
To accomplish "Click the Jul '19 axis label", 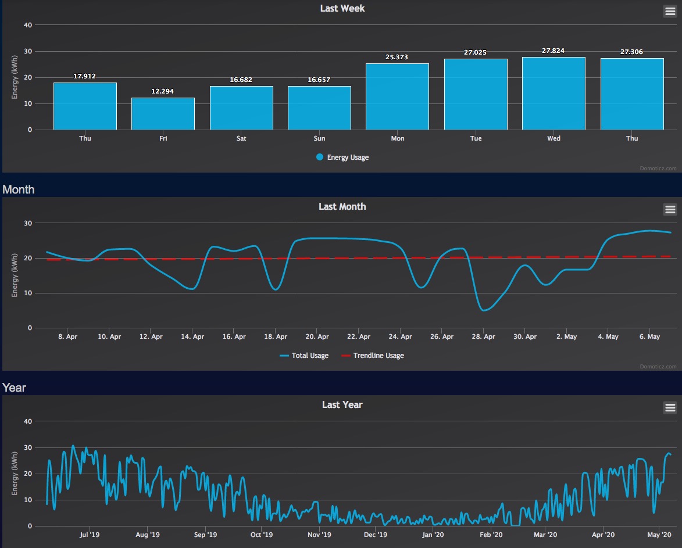I will click(89, 535).
